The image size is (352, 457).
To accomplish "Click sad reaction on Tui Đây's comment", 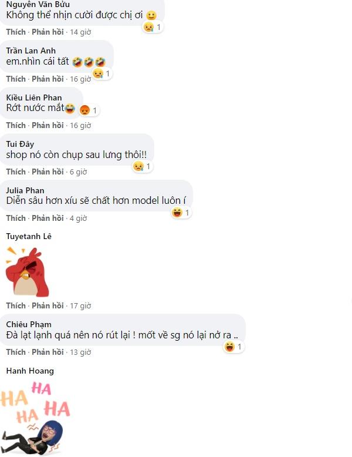I will pos(143,166).
